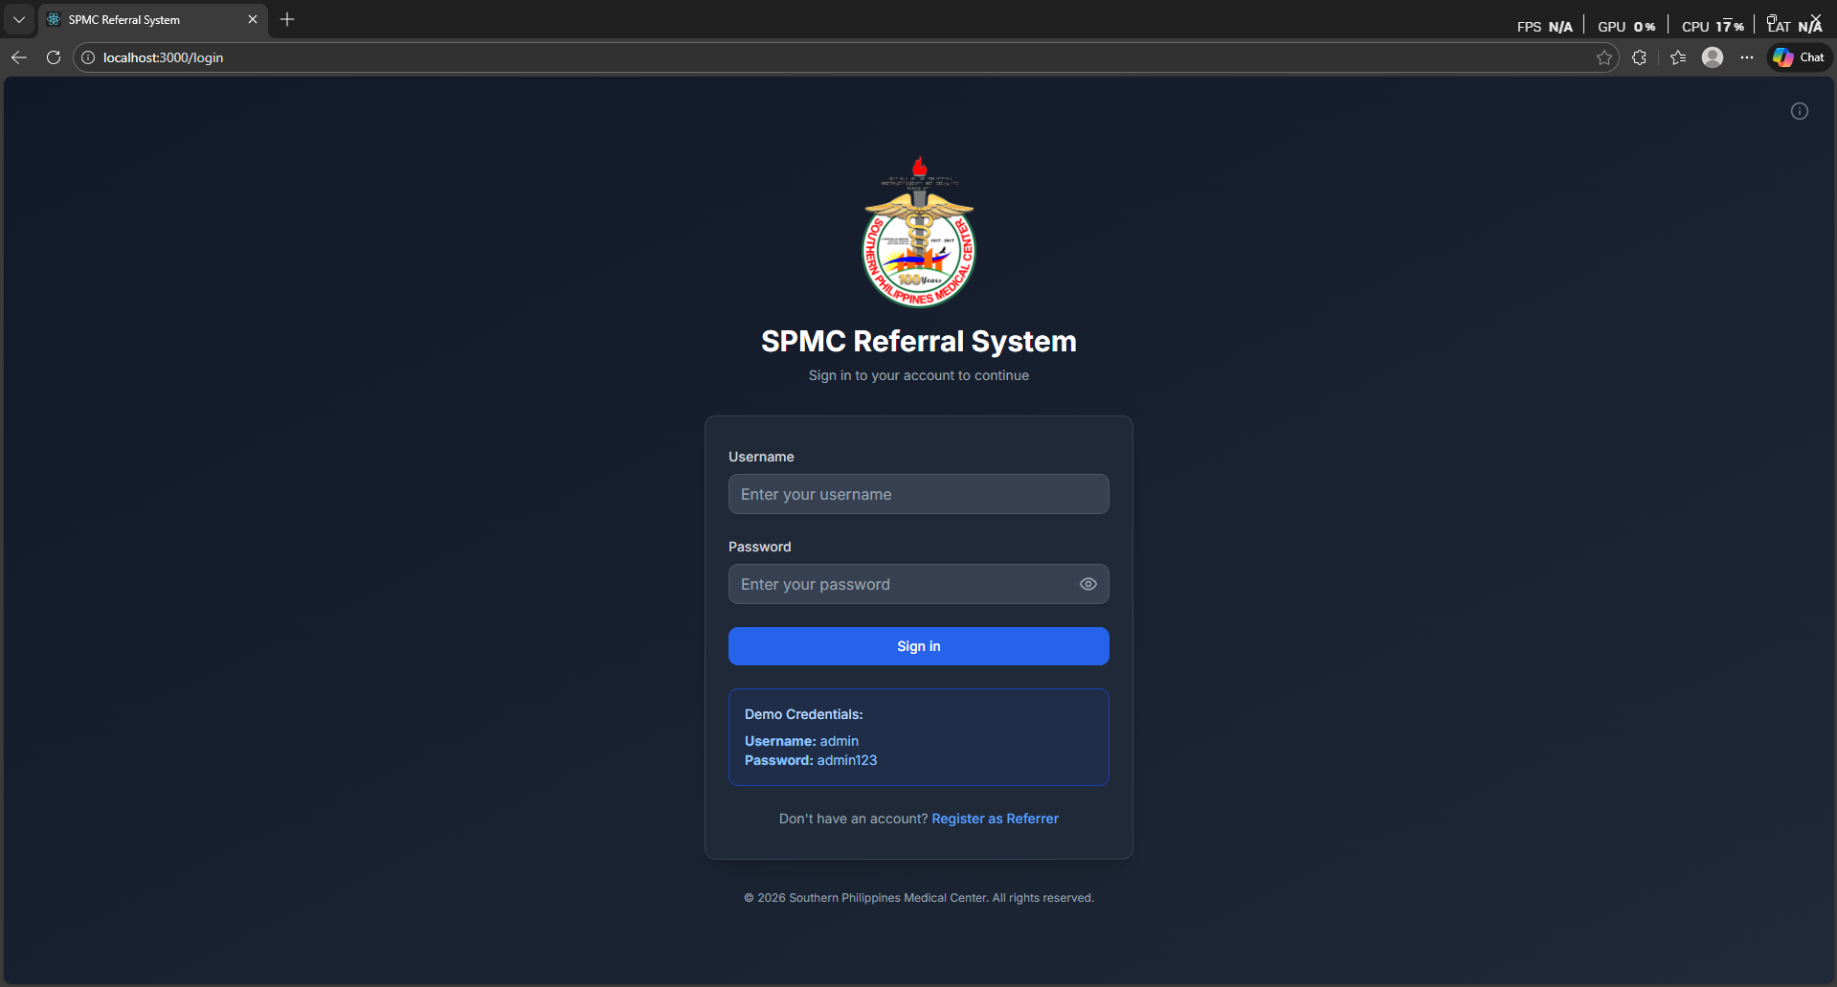Focus the Username input field
Image resolution: width=1837 pixels, height=987 pixels.
click(x=919, y=494)
